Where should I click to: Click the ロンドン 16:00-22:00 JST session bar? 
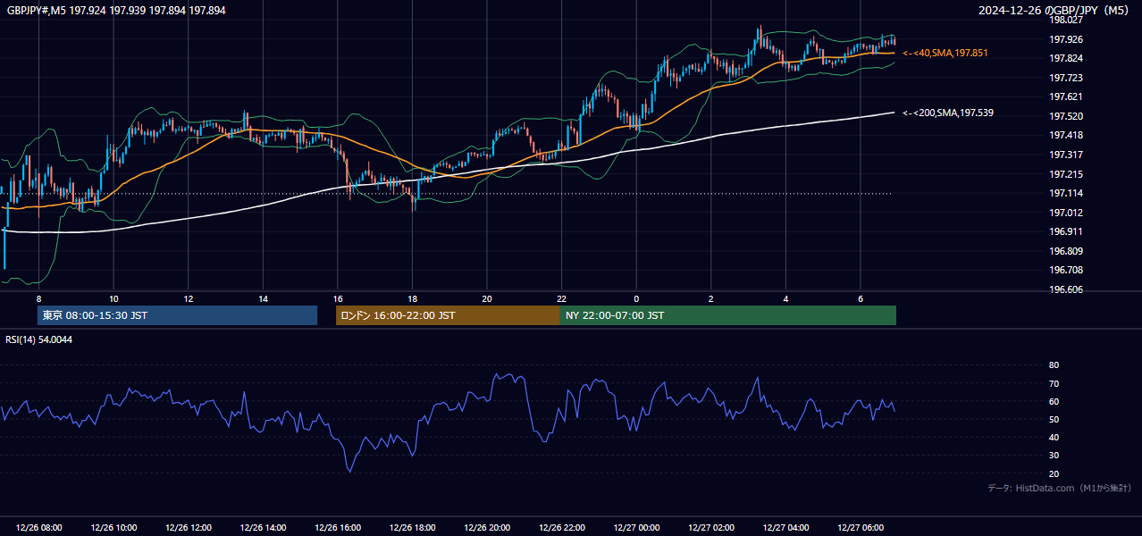click(448, 315)
